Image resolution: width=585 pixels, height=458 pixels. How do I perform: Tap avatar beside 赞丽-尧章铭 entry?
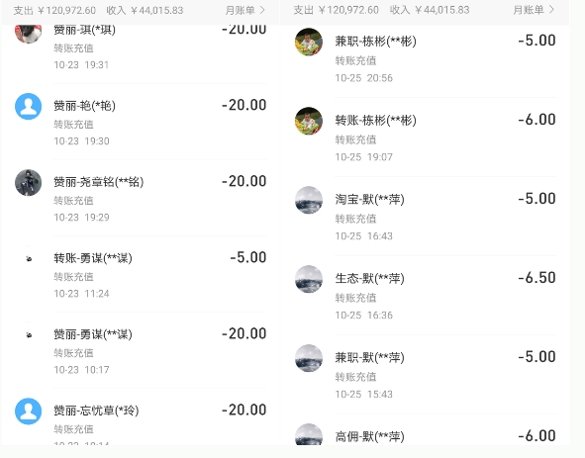(x=28, y=182)
